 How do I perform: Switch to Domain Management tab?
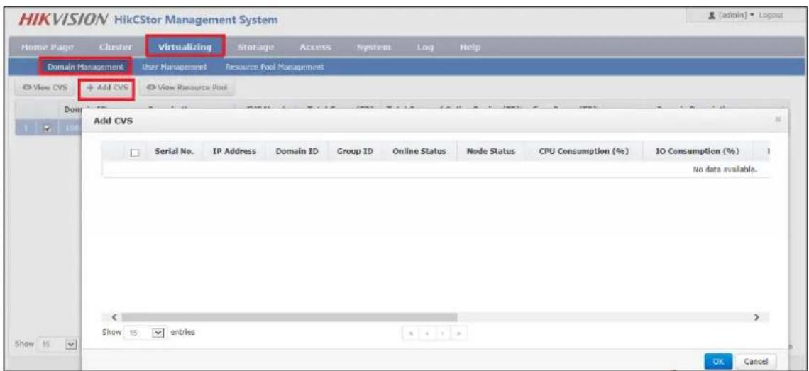pos(86,67)
